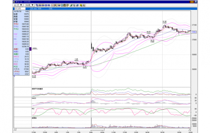
Task: Click the left arrow of the horizontal scrollbar
Action: click(x=15, y=129)
